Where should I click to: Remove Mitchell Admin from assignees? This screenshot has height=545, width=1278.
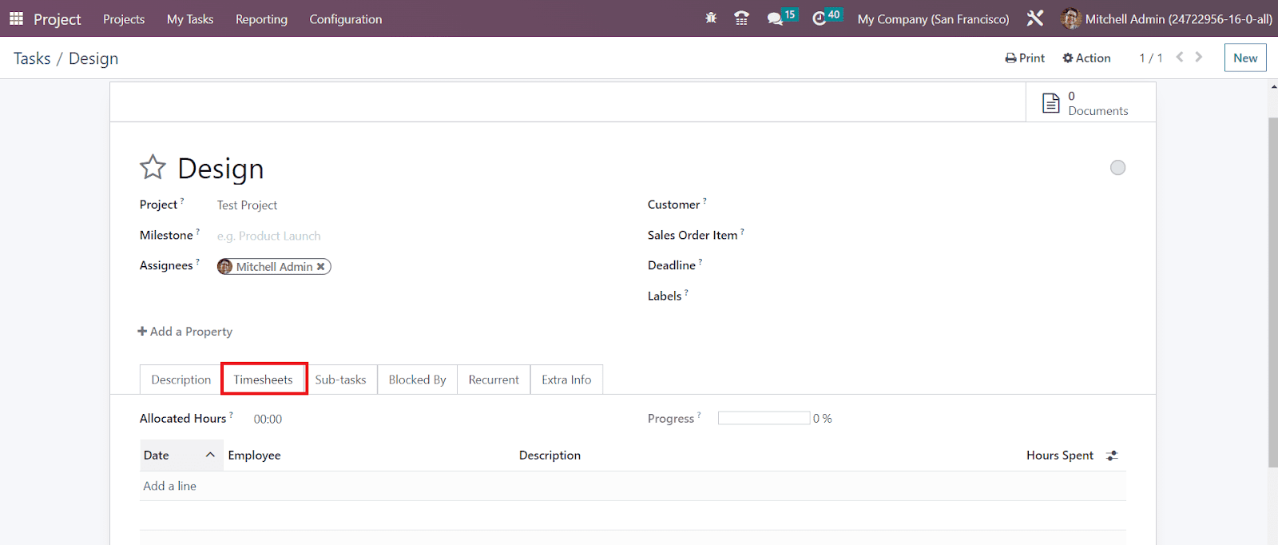click(x=321, y=267)
